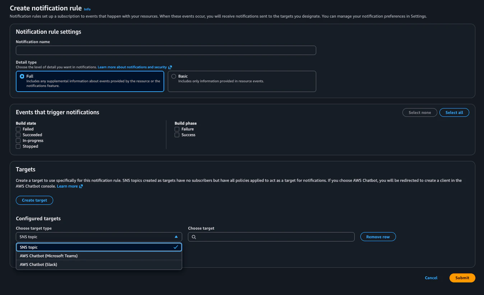Click external-link icon in Targets section
The height and width of the screenshot is (295, 484).
tap(81, 186)
